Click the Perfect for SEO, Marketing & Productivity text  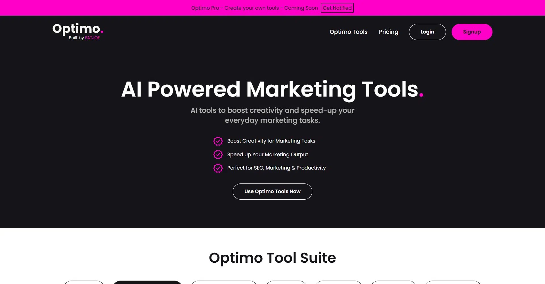276,168
